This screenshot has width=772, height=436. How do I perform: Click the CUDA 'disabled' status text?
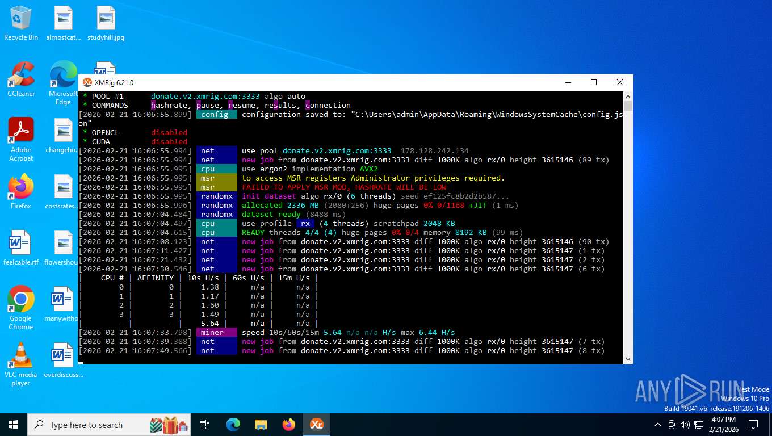click(169, 142)
